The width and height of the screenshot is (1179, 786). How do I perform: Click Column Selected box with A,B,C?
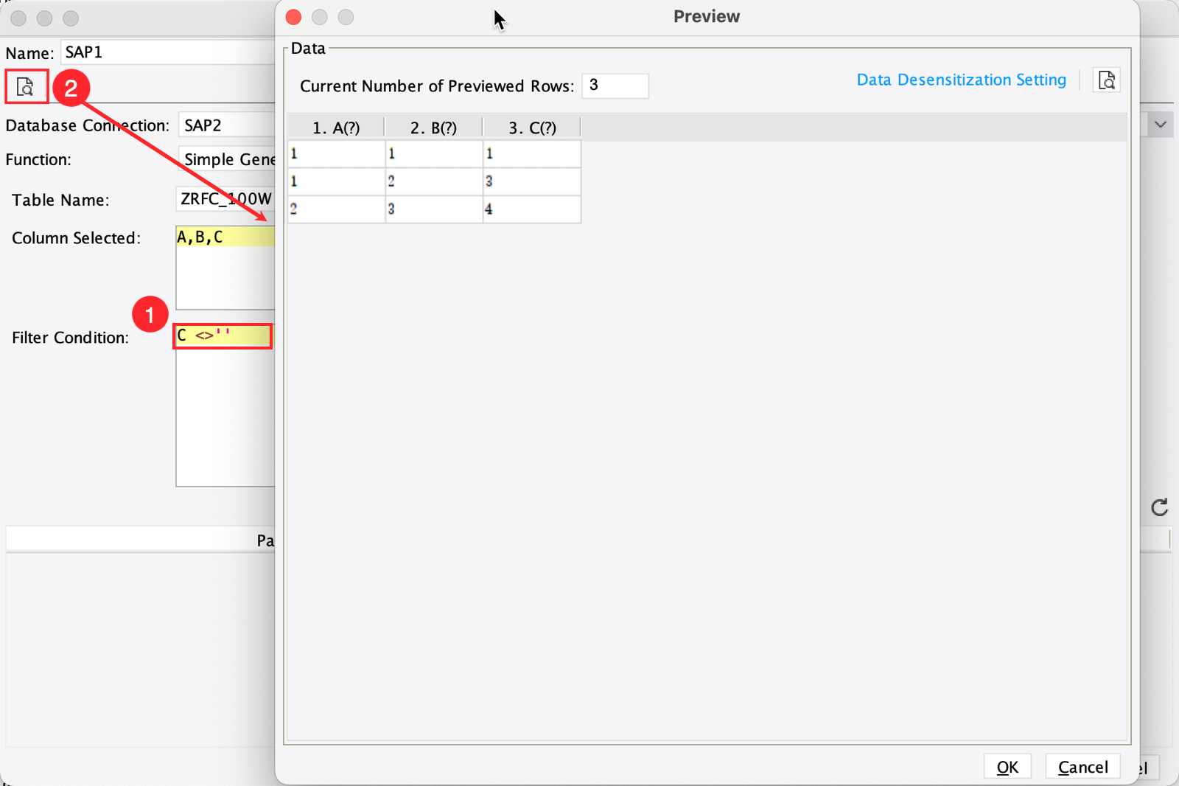(x=225, y=268)
